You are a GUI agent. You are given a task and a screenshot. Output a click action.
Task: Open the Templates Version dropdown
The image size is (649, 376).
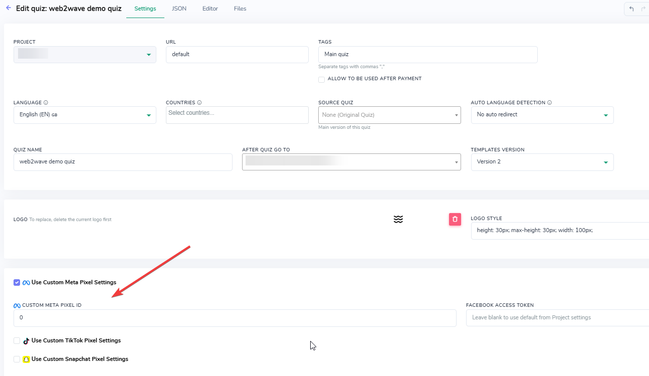click(542, 162)
